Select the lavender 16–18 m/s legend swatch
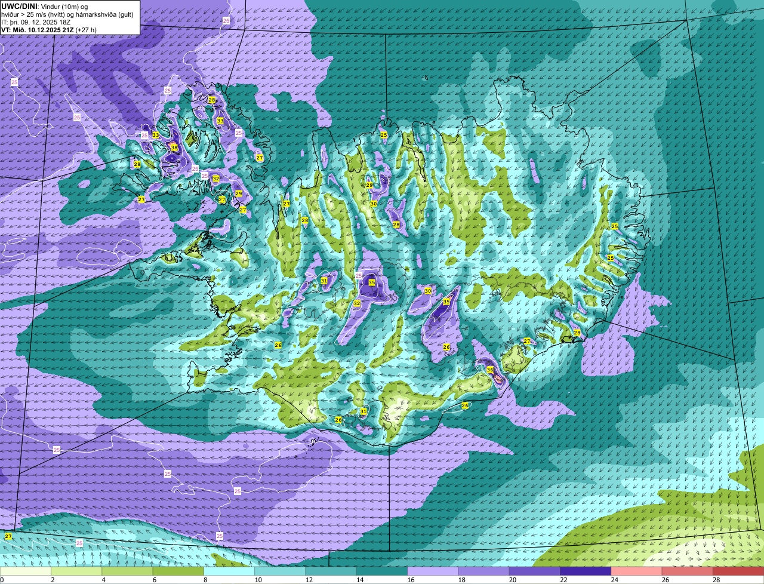The image size is (764, 584). 433,571
